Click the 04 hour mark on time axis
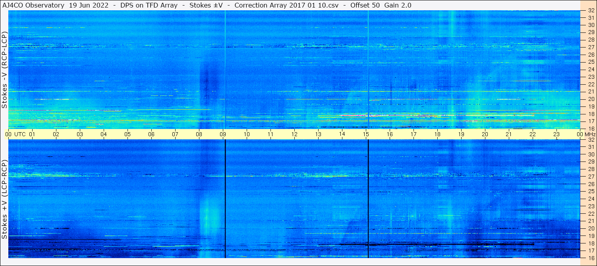The image size is (597, 266). click(x=104, y=134)
